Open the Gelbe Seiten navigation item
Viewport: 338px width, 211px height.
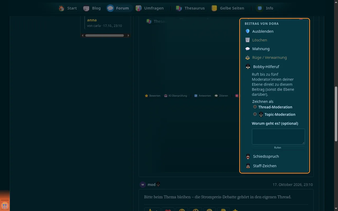click(x=228, y=8)
